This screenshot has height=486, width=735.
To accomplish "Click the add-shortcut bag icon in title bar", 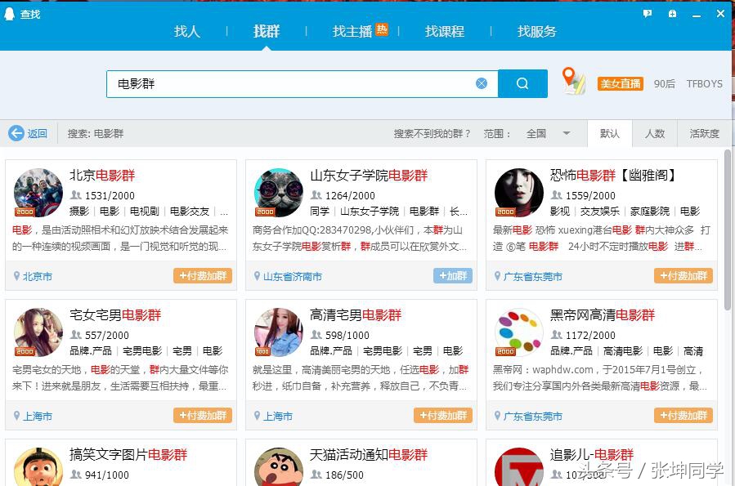I will pos(672,14).
